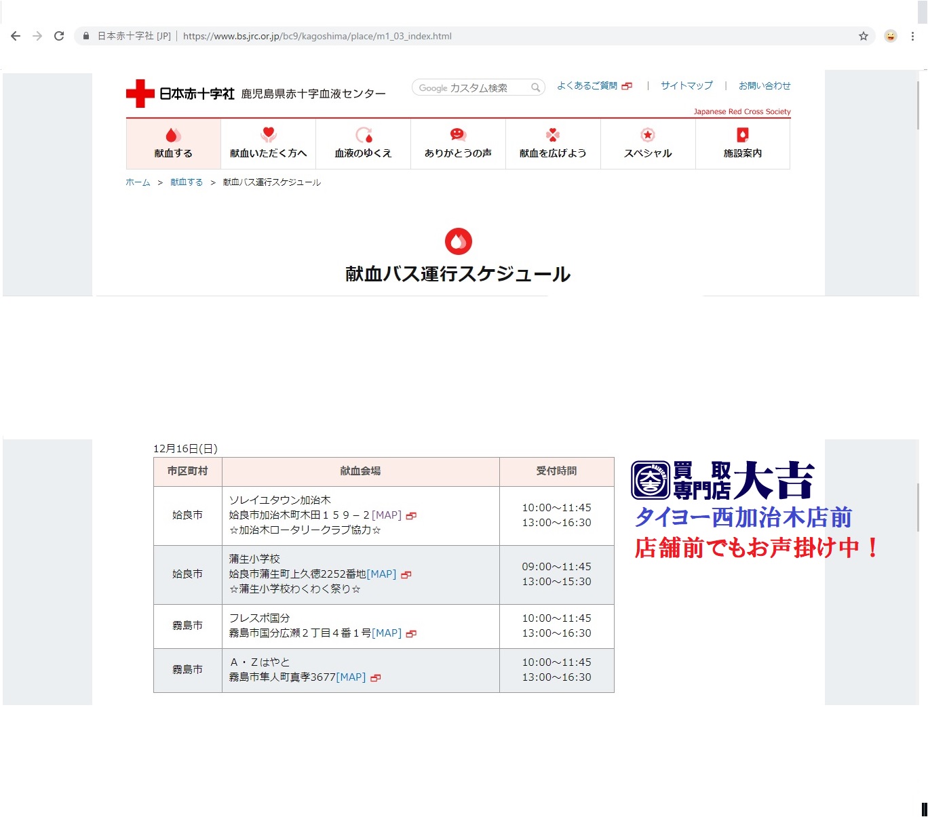928x817 pixels.
Task: Click the profile avatar icon
Action: (890, 36)
